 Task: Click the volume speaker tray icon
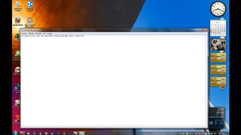click(x=215, y=133)
